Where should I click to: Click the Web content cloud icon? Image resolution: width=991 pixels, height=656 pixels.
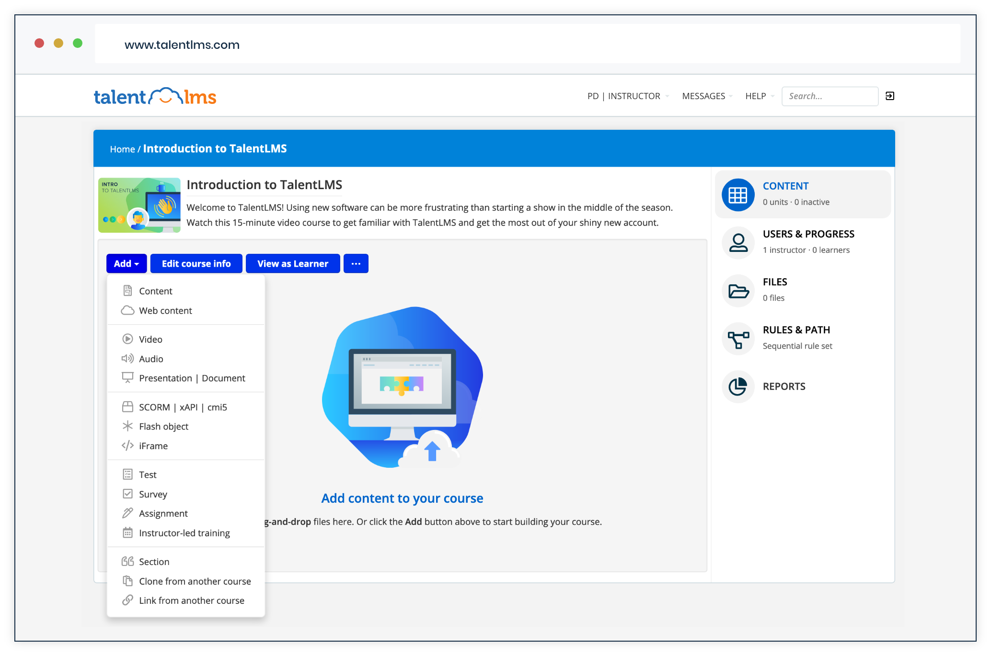coord(127,310)
